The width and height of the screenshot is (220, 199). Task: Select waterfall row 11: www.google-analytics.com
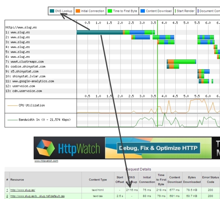click(30, 81)
